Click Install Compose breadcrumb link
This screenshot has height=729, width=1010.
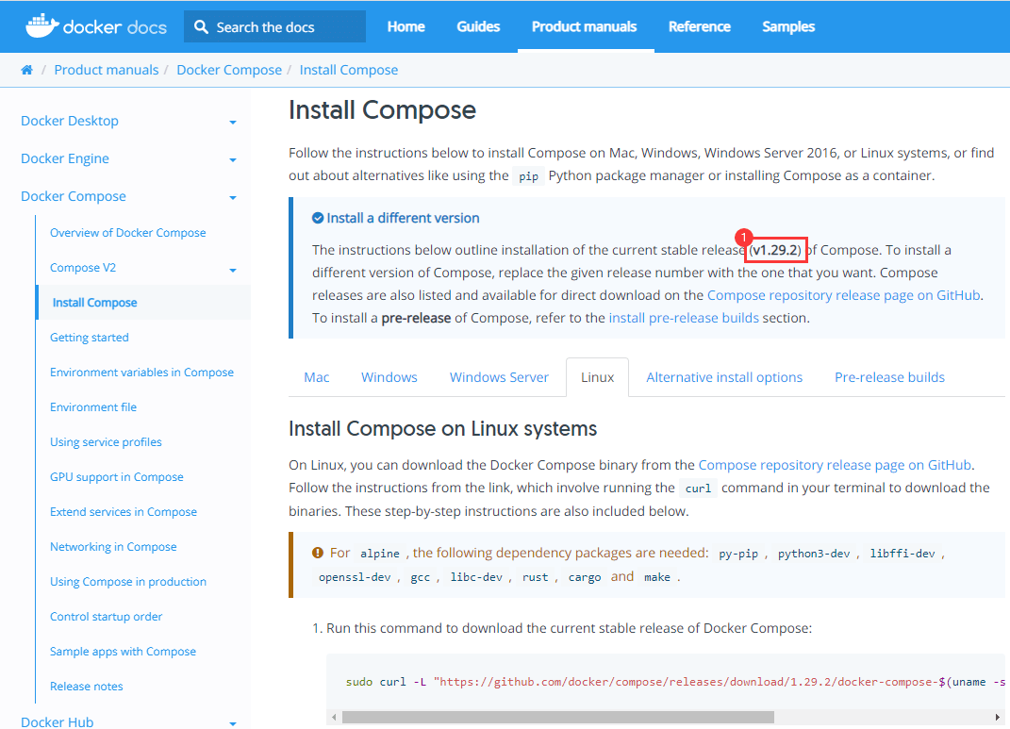tap(349, 70)
